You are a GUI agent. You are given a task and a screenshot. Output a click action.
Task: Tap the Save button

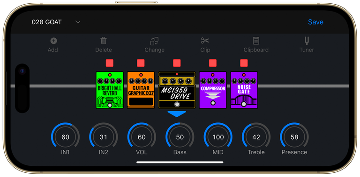click(x=315, y=22)
